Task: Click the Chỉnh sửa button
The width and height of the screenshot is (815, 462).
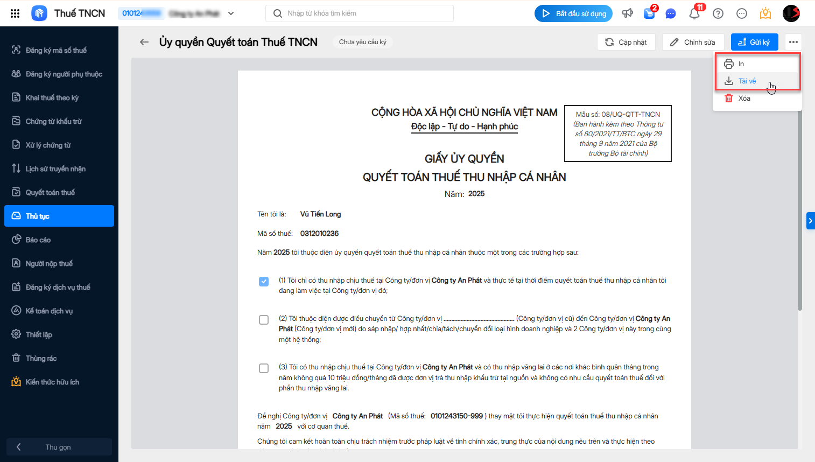Action: [x=692, y=42]
